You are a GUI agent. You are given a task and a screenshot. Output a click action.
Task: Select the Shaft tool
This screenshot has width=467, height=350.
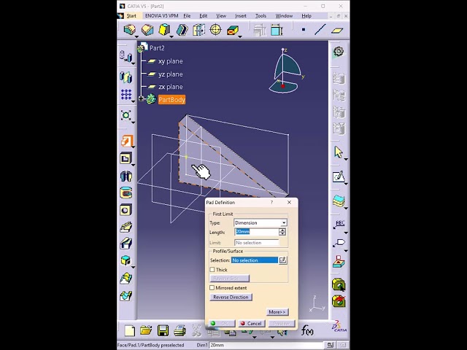coord(126,176)
